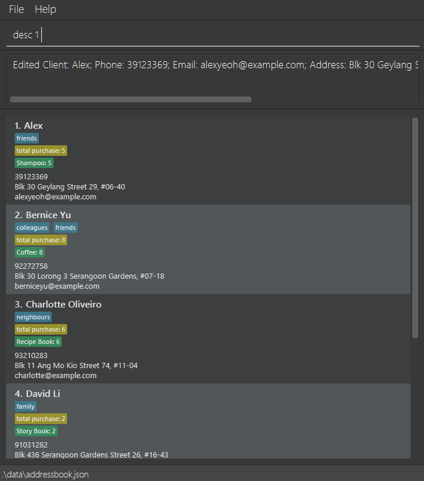Click Bernice Yu's colleagues tag
Screen dimensions: 424x481
click(32, 228)
